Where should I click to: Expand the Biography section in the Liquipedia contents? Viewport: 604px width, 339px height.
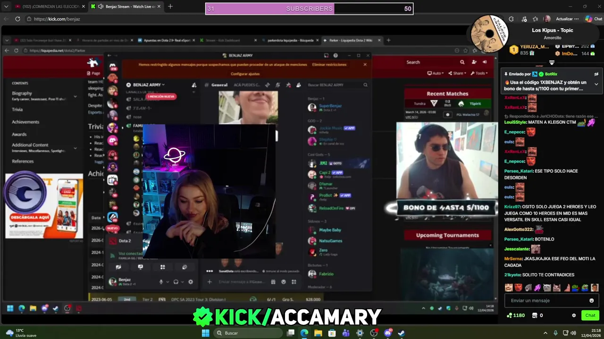tap(75, 96)
